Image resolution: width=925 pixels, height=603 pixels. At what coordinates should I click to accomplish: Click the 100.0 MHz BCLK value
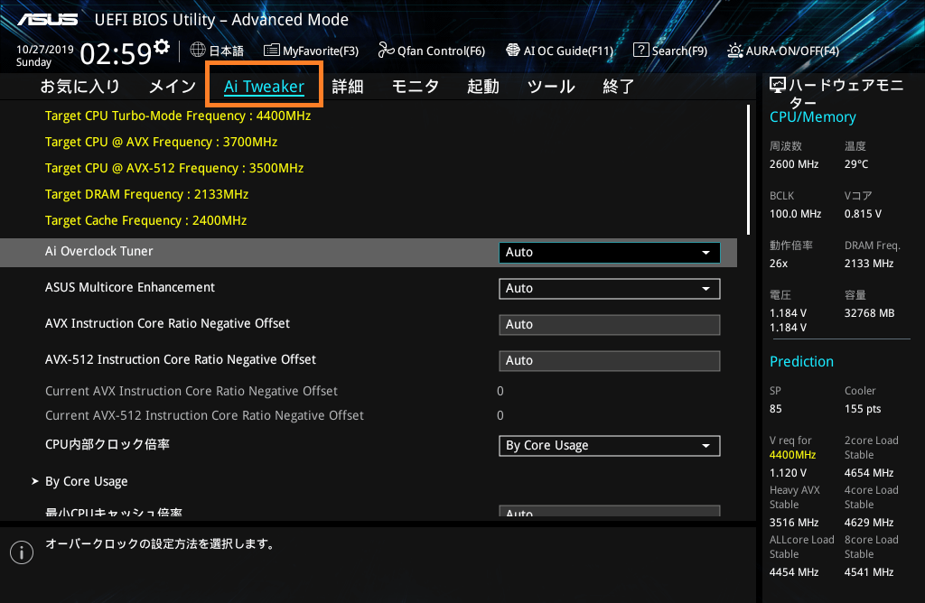click(795, 214)
